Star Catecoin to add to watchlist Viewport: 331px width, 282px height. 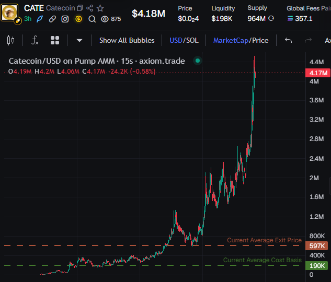100,8
